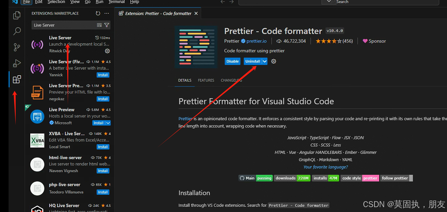Install Live Server Preview extension
The width and height of the screenshot is (447, 212).
103,99
